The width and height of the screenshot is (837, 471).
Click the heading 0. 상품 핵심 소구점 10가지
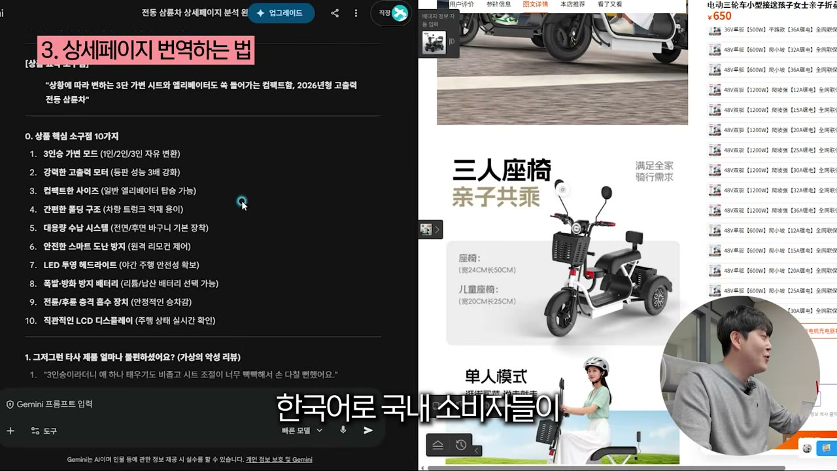tap(71, 136)
